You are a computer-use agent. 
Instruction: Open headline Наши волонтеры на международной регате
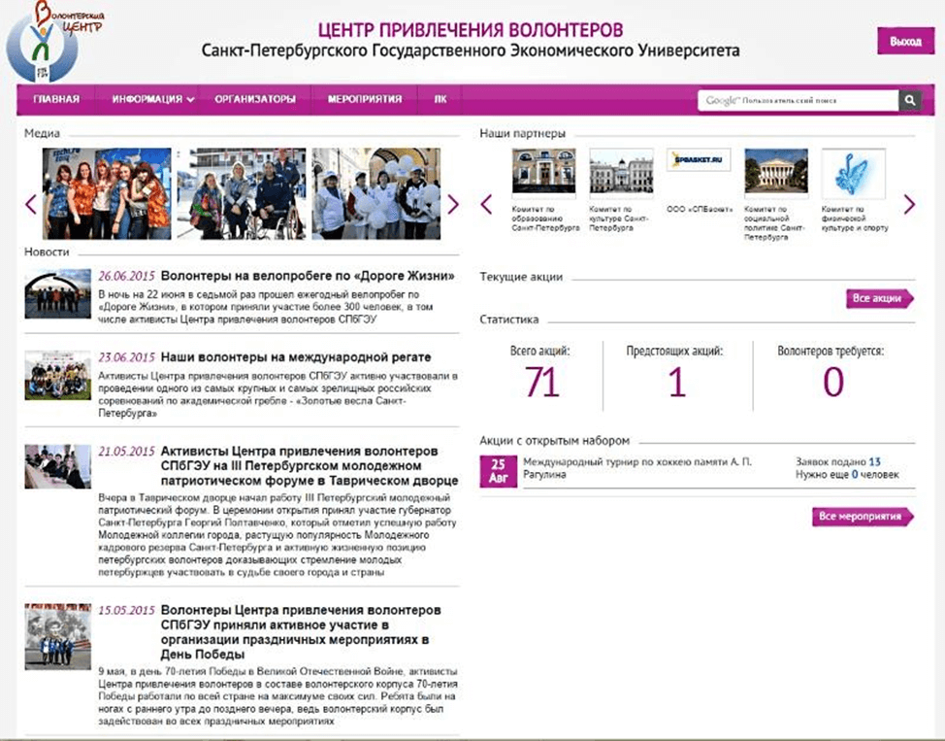296,357
